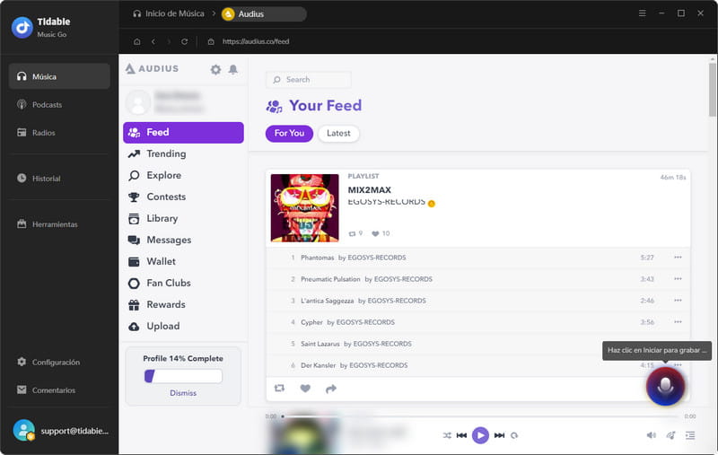Open Audius notifications bell
Screen dimensions: 718x455
click(233, 70)
